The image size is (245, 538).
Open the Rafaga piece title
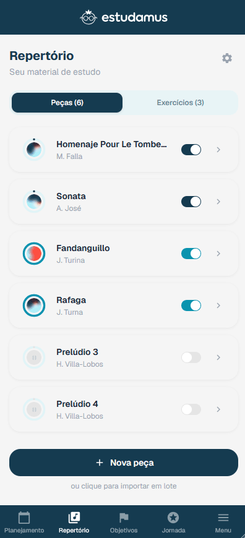(71, 300)
